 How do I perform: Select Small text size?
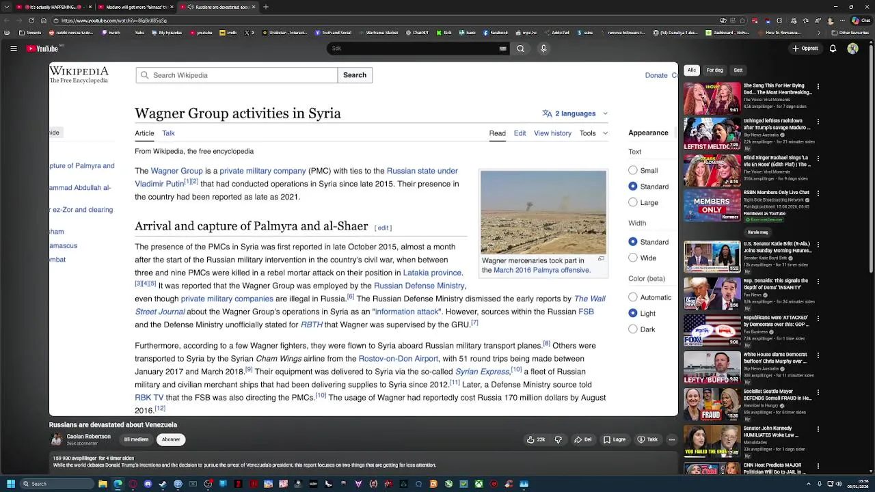click(x=633, y=170)
